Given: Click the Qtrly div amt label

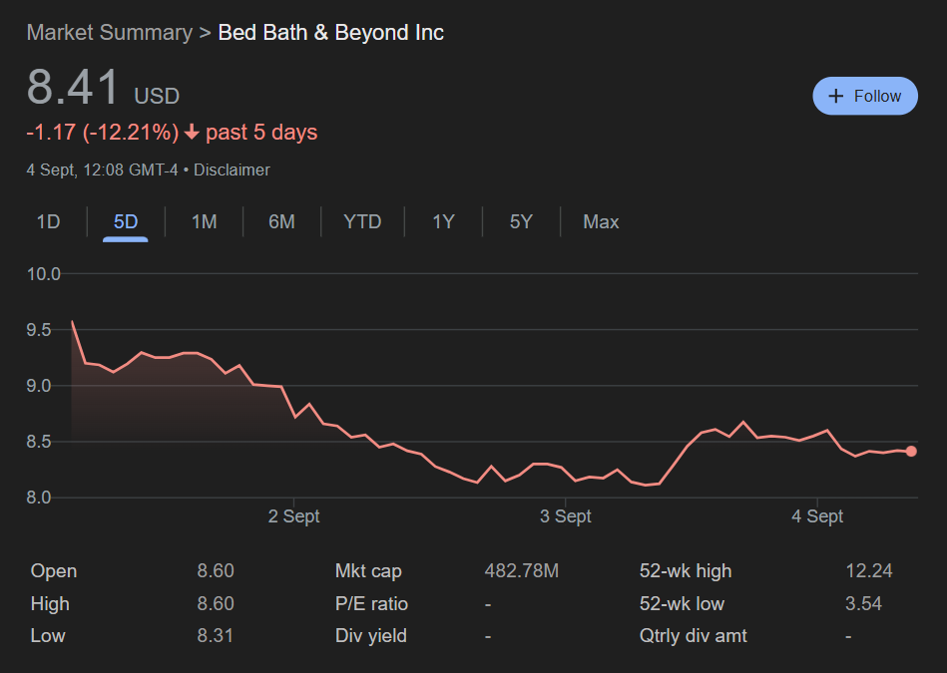Looking at the screenshot, I should 694,635.
